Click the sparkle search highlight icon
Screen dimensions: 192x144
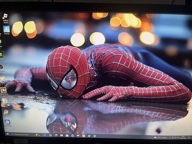37,135
